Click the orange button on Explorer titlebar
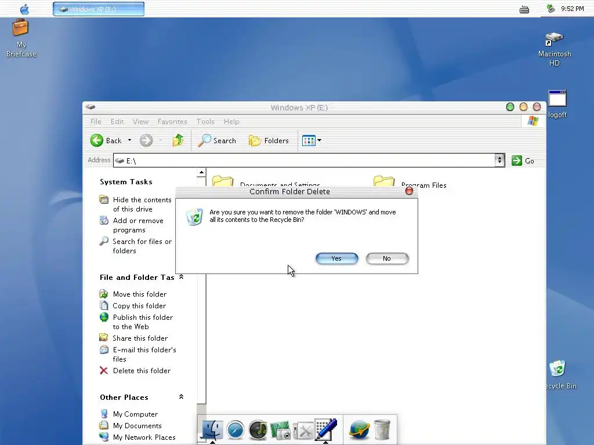The height and width of the screenshot is (445, 594). pos(524,107)
